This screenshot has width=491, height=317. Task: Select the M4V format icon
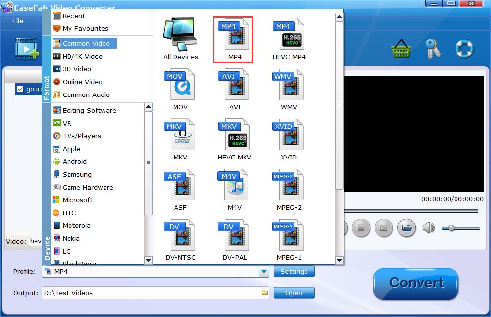pos(235,190)
